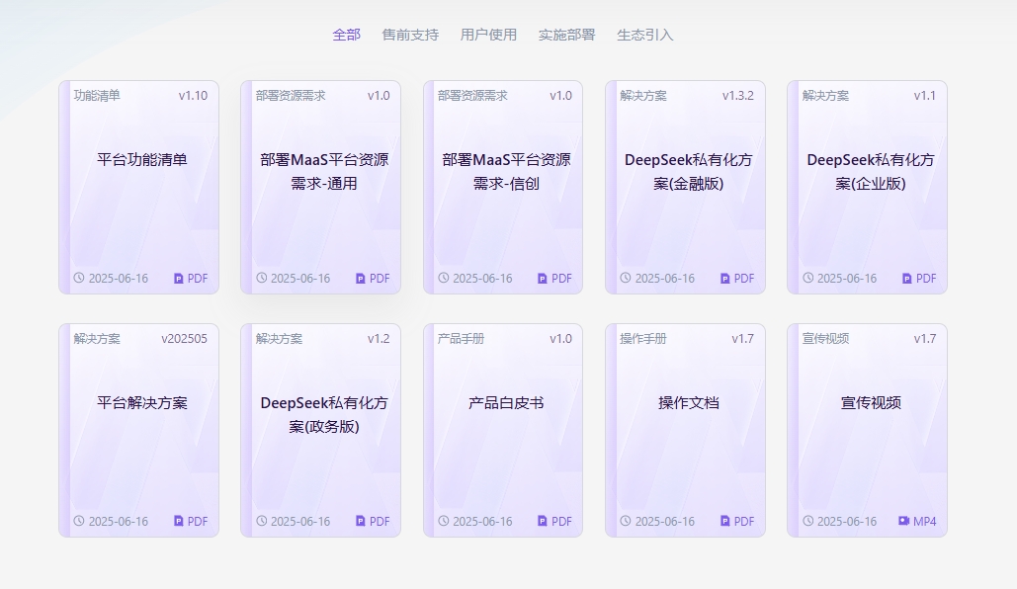Image resolution: width=1017 pixels, height=589 pixels.
Task: Click PDF icon on 部署MaaS平台资源需求-信创 card
Action: click(x=543, y=279)
